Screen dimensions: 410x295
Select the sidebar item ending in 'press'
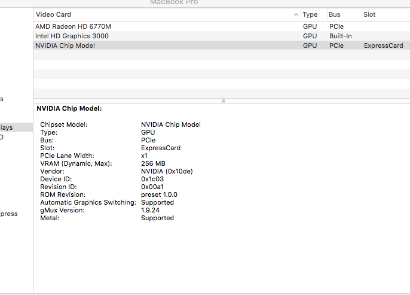coord(8,214)
